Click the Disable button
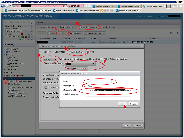 (x=52, y=33)
